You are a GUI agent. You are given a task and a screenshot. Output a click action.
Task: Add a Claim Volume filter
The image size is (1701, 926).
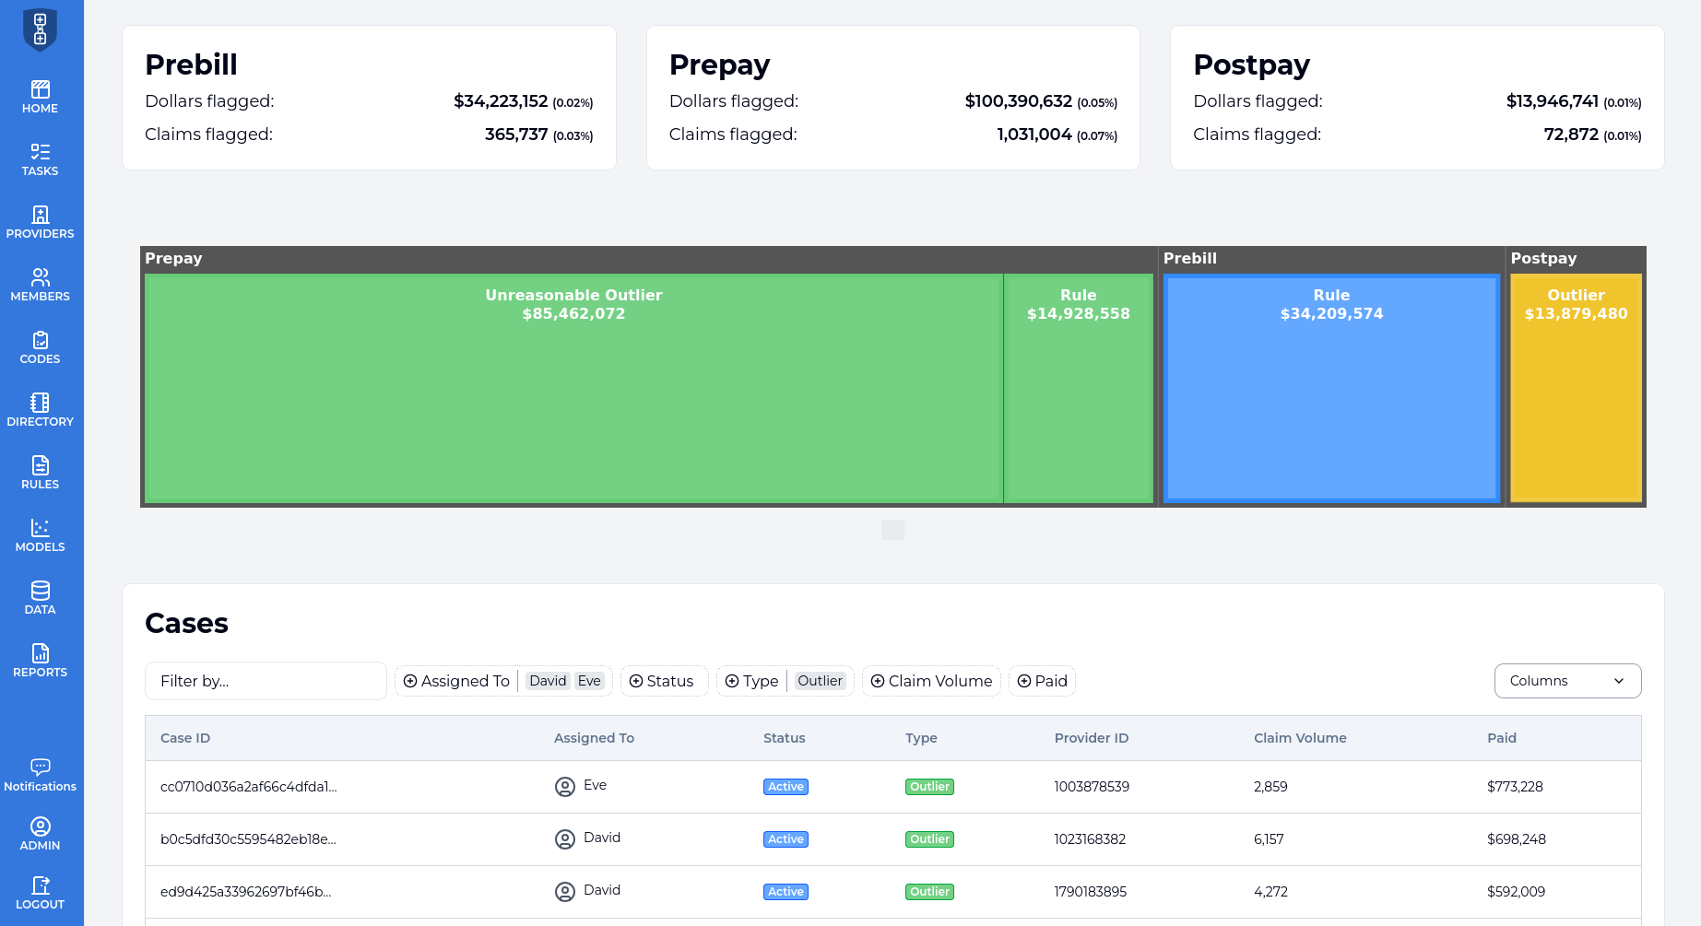931,681
